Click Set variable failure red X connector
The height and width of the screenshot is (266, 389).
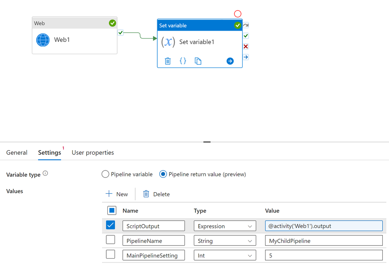click(246, 47)
